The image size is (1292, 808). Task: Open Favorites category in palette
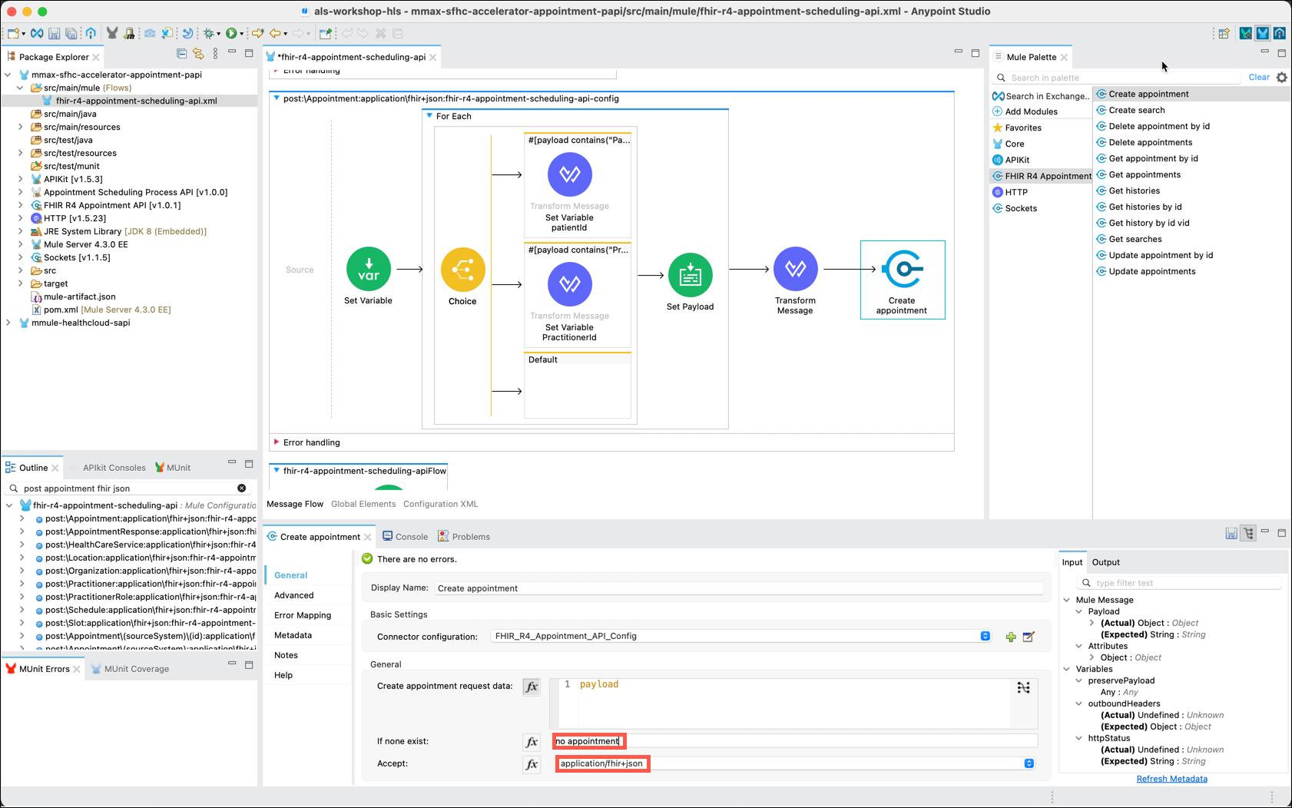coord(1017,127)
